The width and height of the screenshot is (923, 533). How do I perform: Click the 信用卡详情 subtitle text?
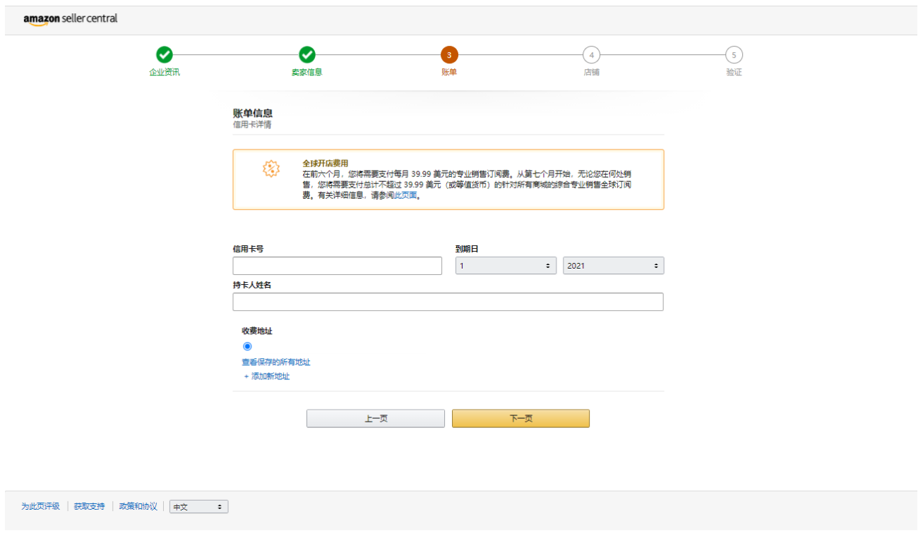coord(252,125)
